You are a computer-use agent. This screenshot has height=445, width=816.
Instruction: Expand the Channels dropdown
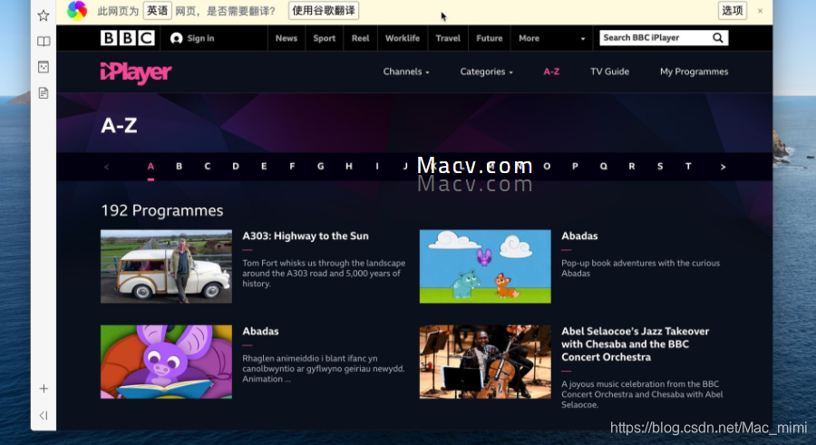coord(406,72)
